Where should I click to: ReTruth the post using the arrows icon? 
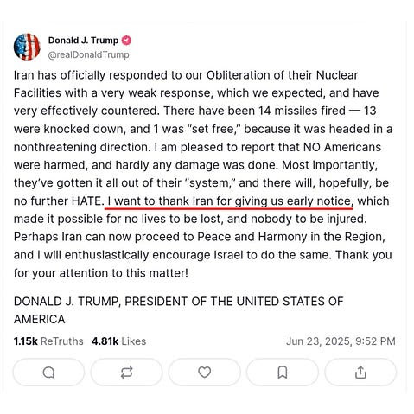tap(126, 373)
